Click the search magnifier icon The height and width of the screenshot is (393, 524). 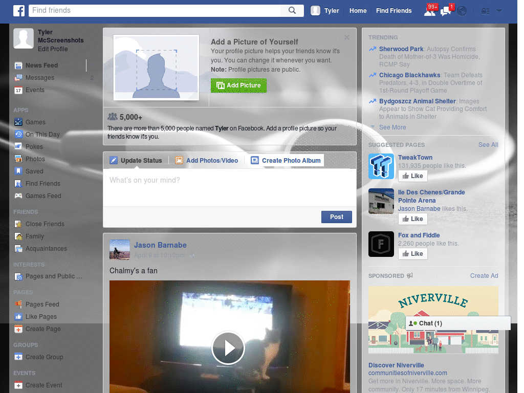(292, 11)
